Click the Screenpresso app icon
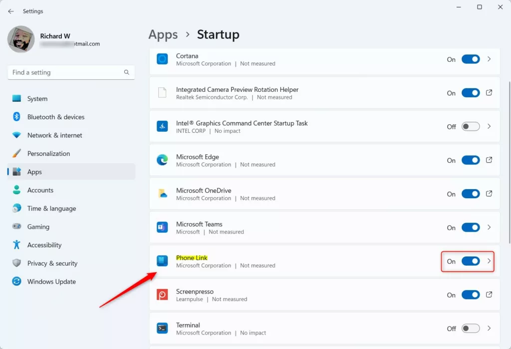The height and width of the screenshot is (349, 511). 162,295
